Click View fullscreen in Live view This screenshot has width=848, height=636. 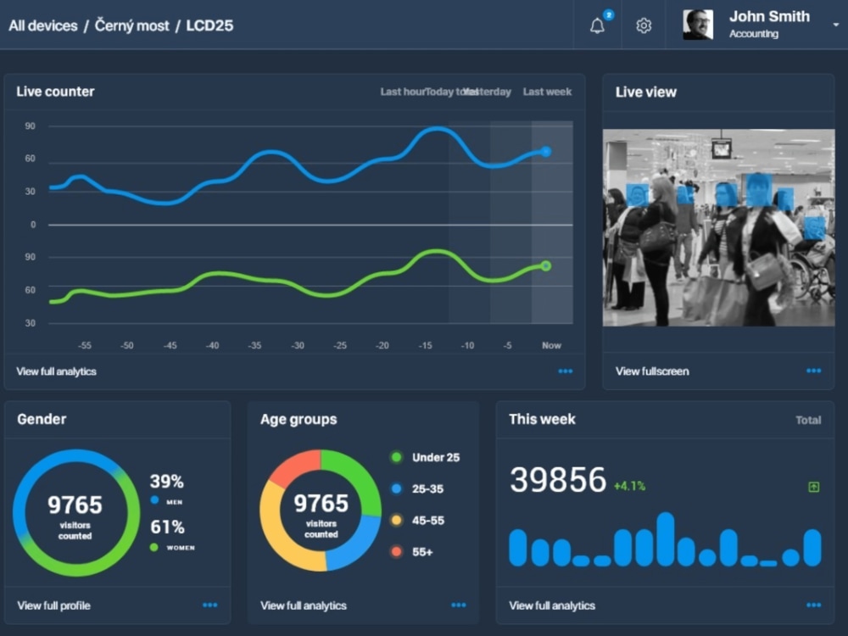[652, 371]
